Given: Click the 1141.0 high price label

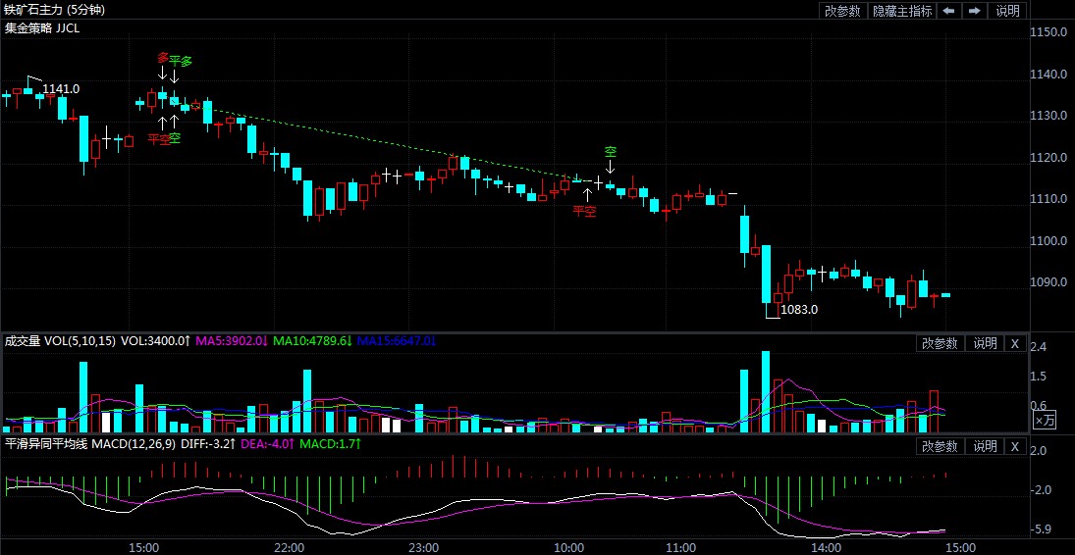Looking at the screenshot, I should [61, 88].
